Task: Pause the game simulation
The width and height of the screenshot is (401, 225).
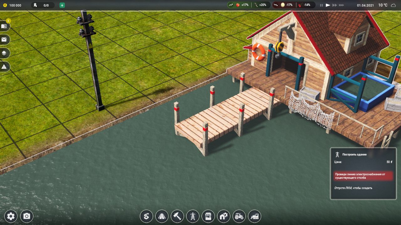Action: coord(321,5)
